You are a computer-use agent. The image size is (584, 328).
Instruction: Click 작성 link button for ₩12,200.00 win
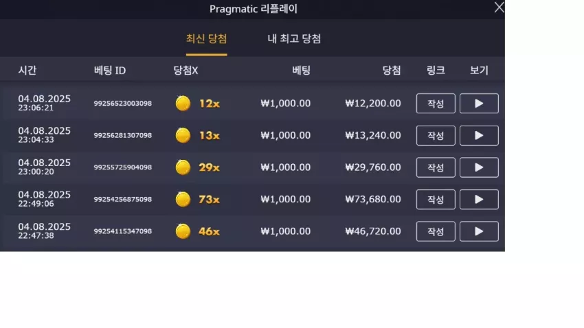(436, 104)
